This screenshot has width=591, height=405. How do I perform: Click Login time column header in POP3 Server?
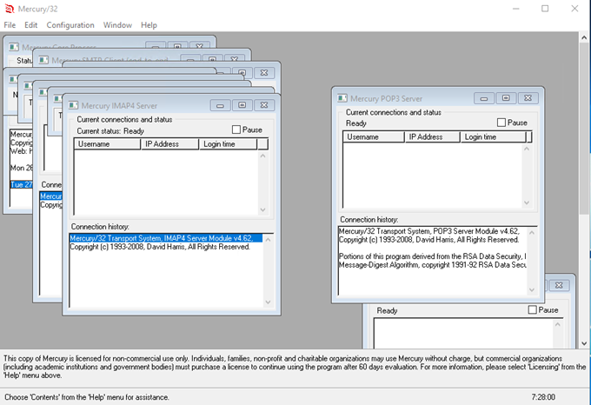(x=493, y=136)
